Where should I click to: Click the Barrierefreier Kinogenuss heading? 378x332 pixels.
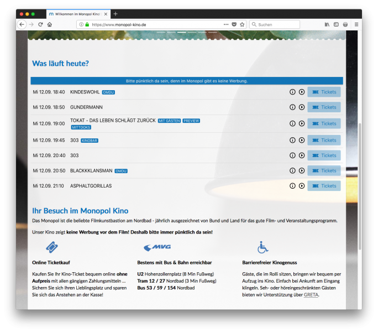point(270,263)
